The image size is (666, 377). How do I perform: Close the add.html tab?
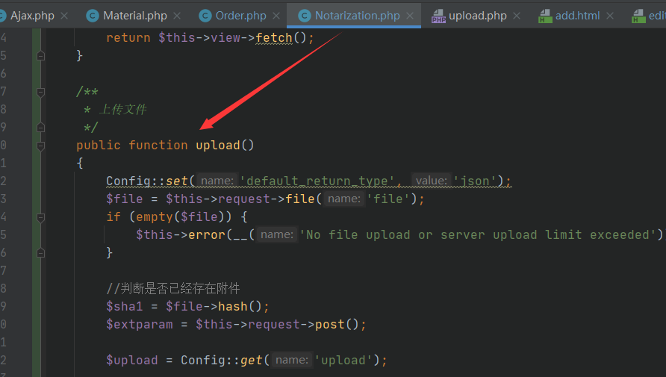(610, 16)
